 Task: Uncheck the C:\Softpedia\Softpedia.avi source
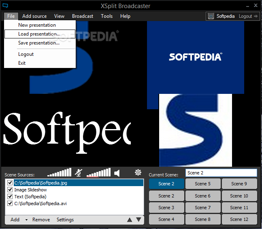10,203
